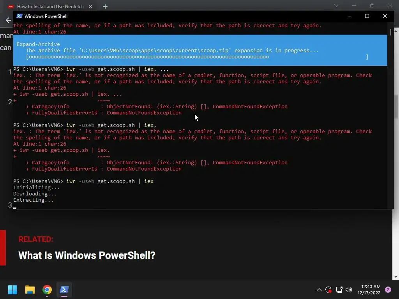The image size is (399, 299).
Task: Click the scoop.zip expansion progress message
Action: click(x=172, y=51)
